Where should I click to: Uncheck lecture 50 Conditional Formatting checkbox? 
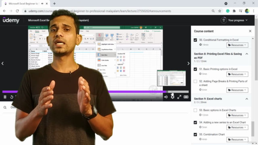click(x=195, y=40)
